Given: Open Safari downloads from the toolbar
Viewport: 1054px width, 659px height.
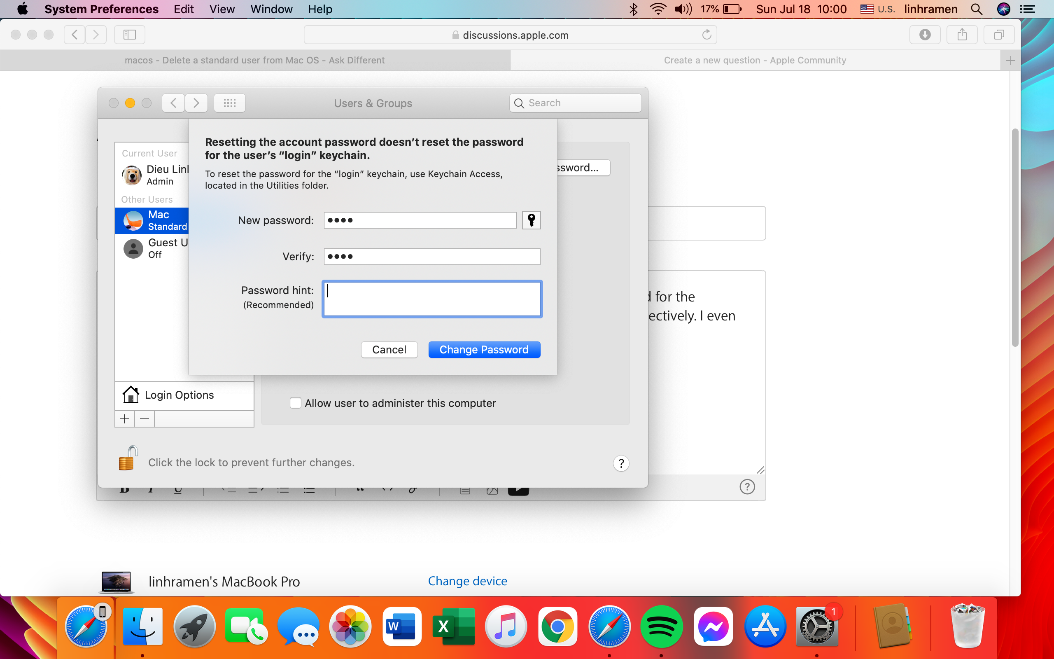Looking at the screenshot, I should (925, 35).
